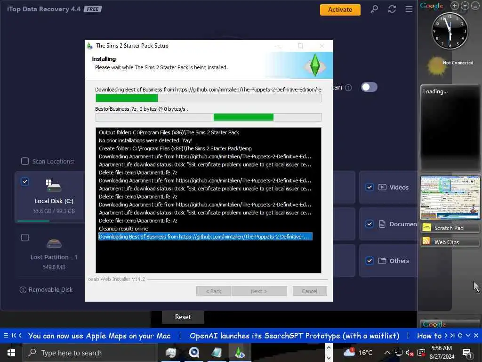Uncheck the Others file type checkbox

(x=370, y=261)
